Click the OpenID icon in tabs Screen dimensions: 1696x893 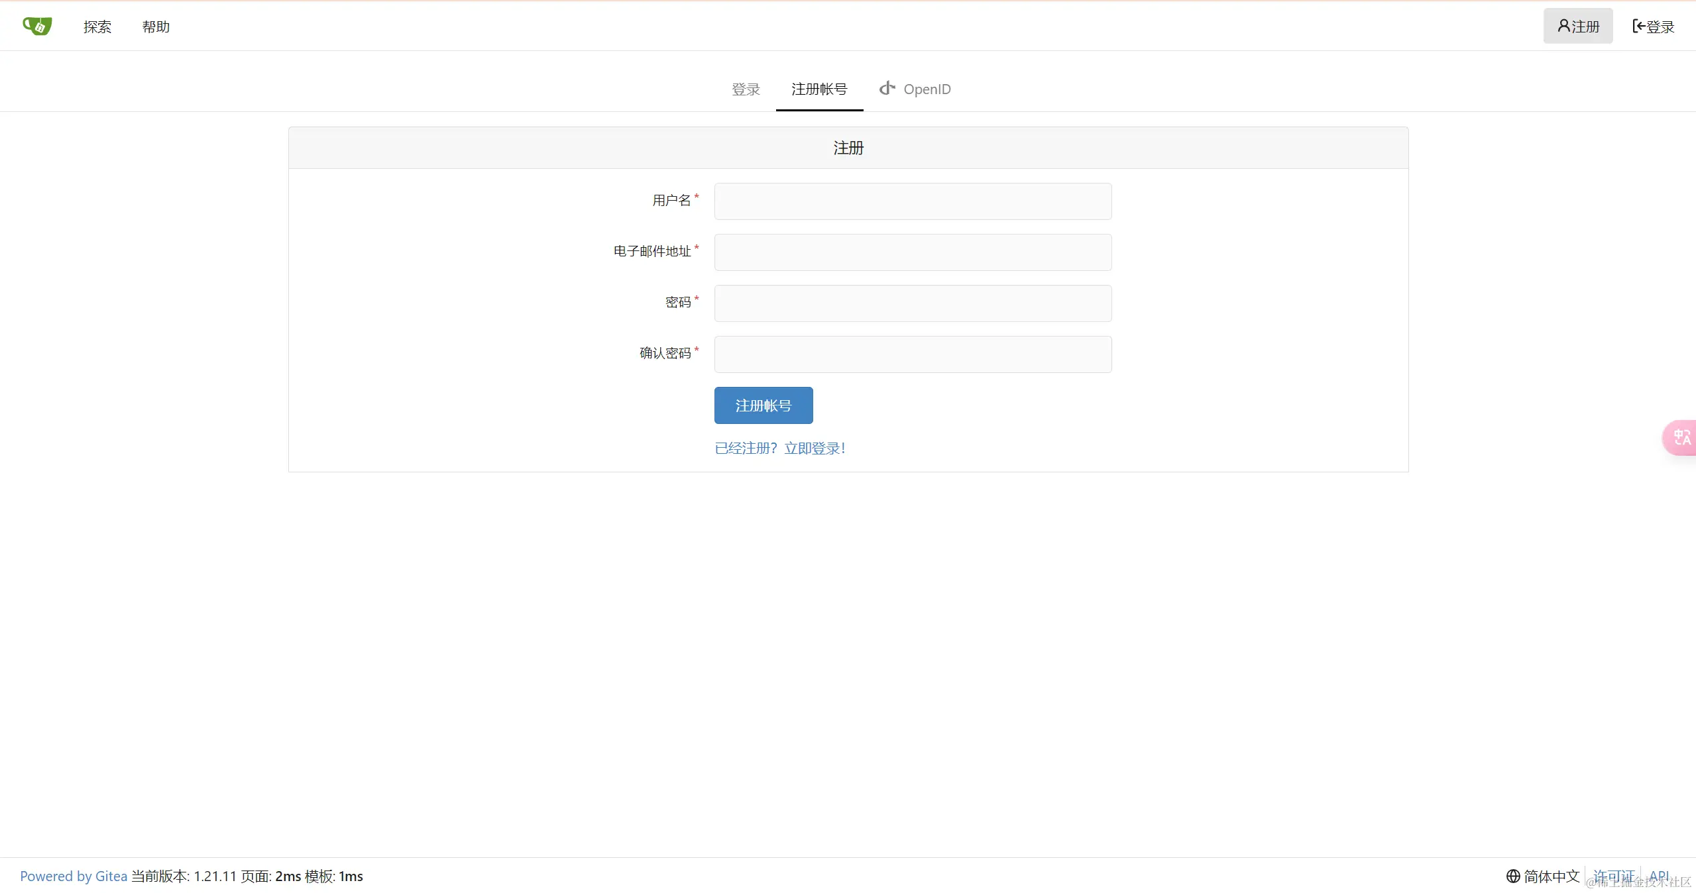tap(887, 88)
